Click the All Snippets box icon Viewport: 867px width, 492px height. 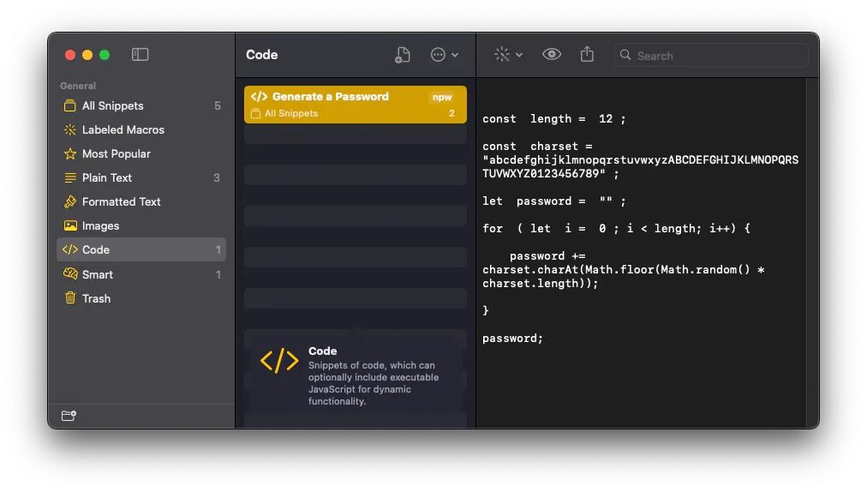pos(69,105)
